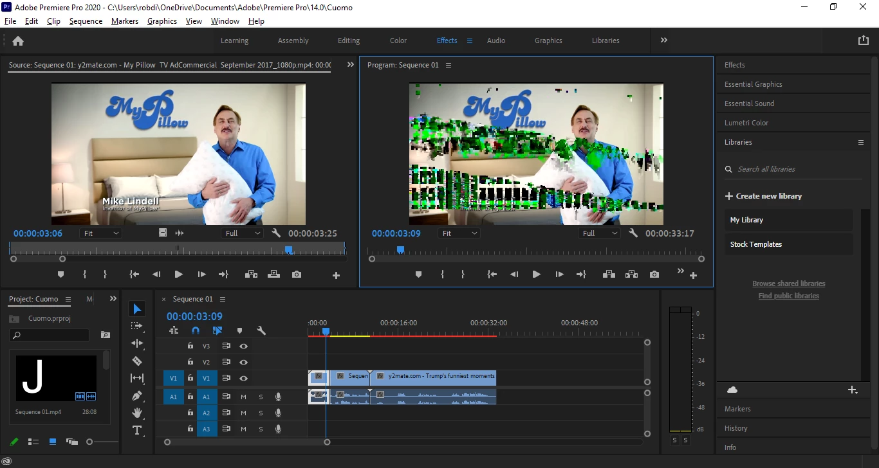Click the Home icon
879x468 pixels.
click(18, 40)
